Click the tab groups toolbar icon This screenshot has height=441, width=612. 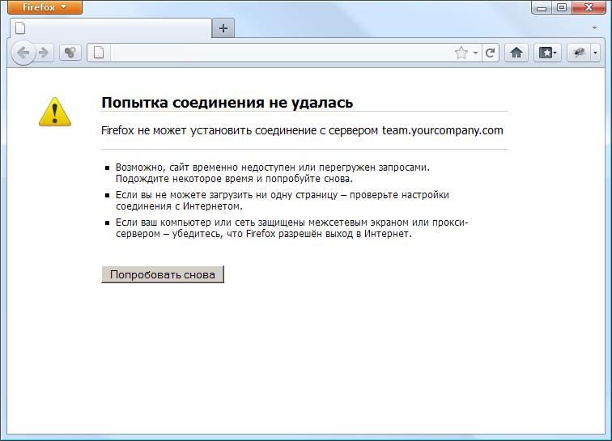click(70, 53)
